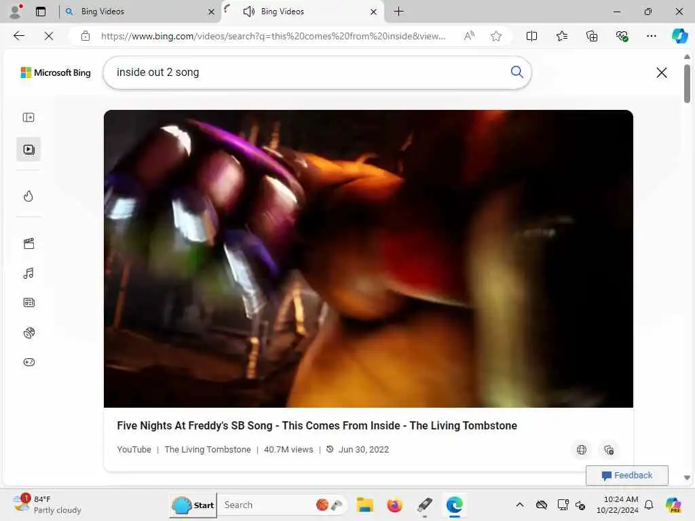Open Trending videos flame icon
The height and width of the screenshot is (521, 695).
[x=29, y=196]
